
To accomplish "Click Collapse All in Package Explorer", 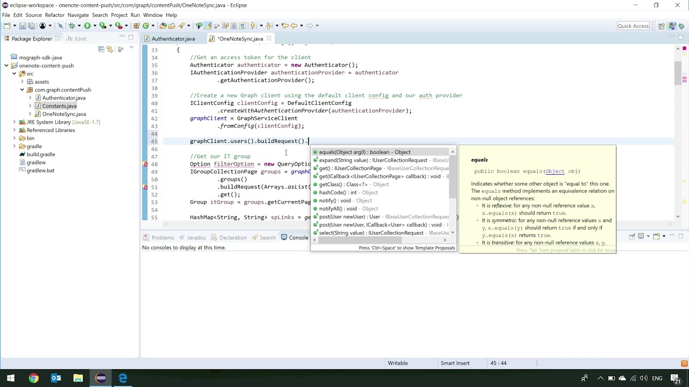I will coord(101,49).
